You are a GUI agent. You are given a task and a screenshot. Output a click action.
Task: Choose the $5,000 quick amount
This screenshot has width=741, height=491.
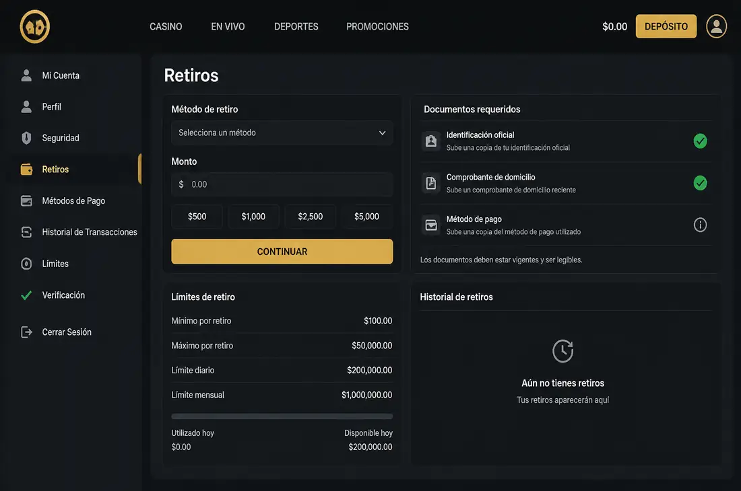[x=366, y=217]
